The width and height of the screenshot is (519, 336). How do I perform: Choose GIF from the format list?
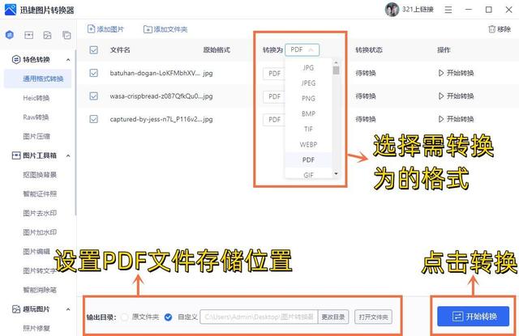[308, 174]
